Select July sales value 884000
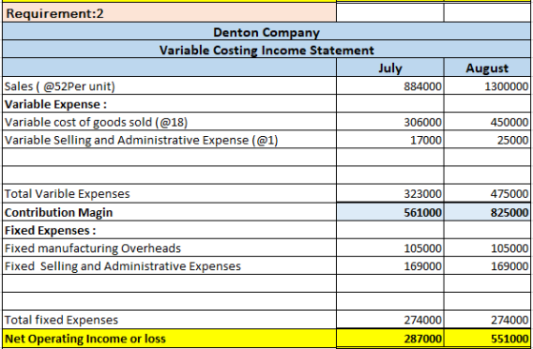The width and height of the screenshot is (533, 349). coord(423,87)
